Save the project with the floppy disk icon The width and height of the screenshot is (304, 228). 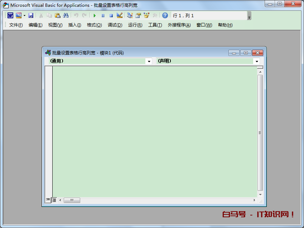click(31, 15)
